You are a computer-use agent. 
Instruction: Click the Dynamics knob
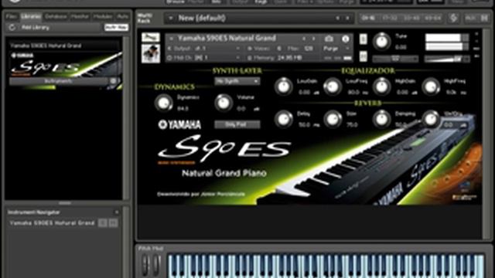(x=163, y=103)
